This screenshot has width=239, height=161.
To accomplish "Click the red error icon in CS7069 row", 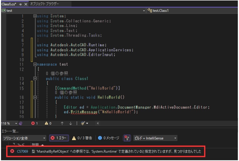I will click(12, 151).
